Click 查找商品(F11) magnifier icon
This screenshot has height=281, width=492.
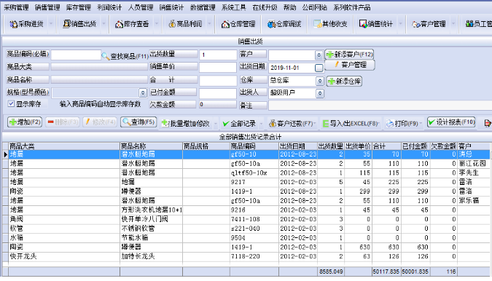105,56
